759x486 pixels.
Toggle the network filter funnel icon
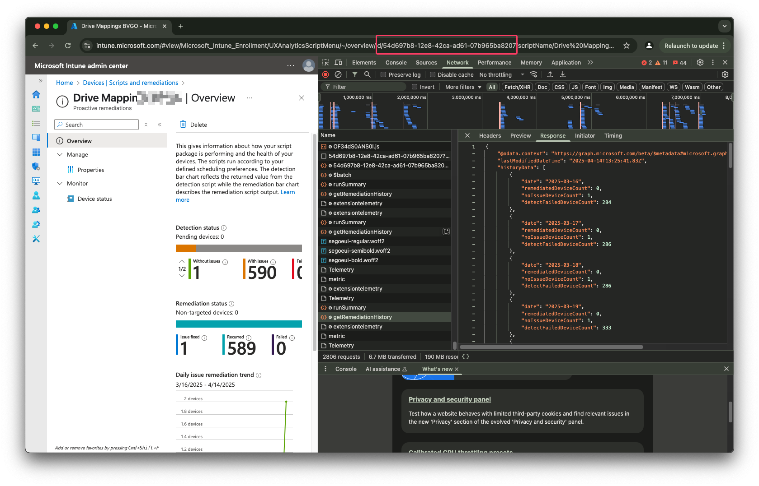pyautogui.click(x=355, y=74)
